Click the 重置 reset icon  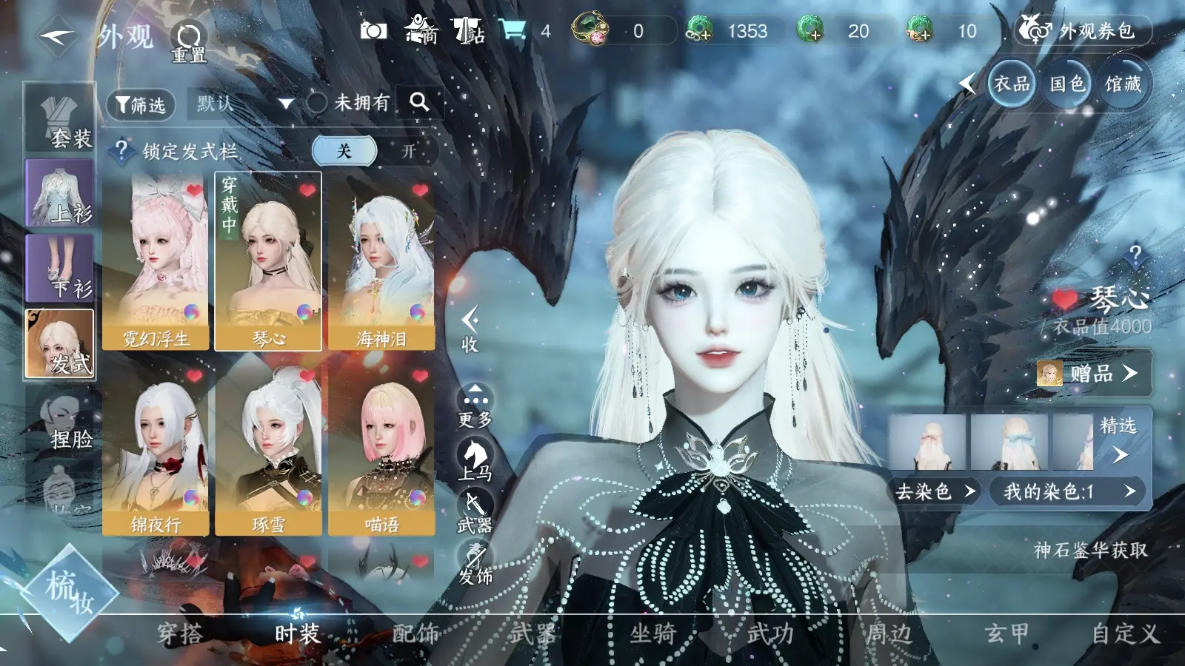189,41
